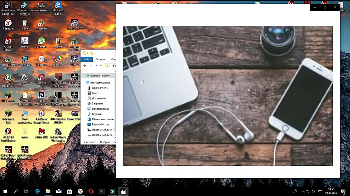Launch Wondershare Filmora9 from the desktop
Viewport: 350px width, 196px height.
point(25,8)
